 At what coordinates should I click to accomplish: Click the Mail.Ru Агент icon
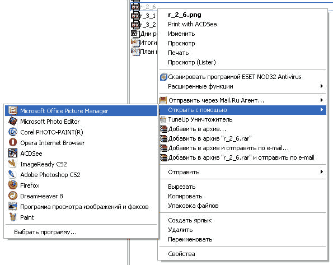163,100
